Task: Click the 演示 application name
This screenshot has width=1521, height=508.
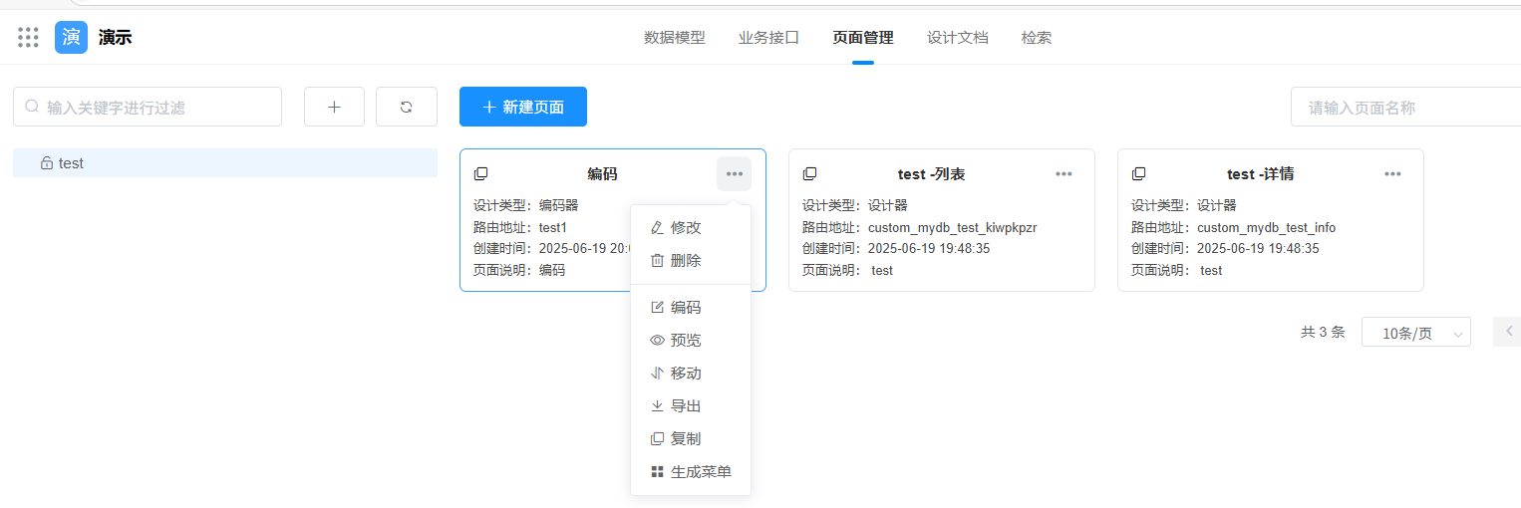Action: [x=115, y=38]
